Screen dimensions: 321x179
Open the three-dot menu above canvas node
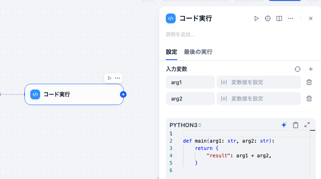point(118,78)
